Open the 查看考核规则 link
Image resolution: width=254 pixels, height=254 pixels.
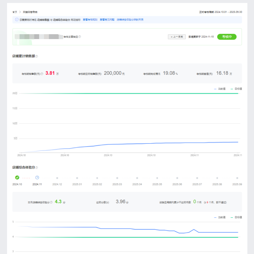[x=90, y=20]
